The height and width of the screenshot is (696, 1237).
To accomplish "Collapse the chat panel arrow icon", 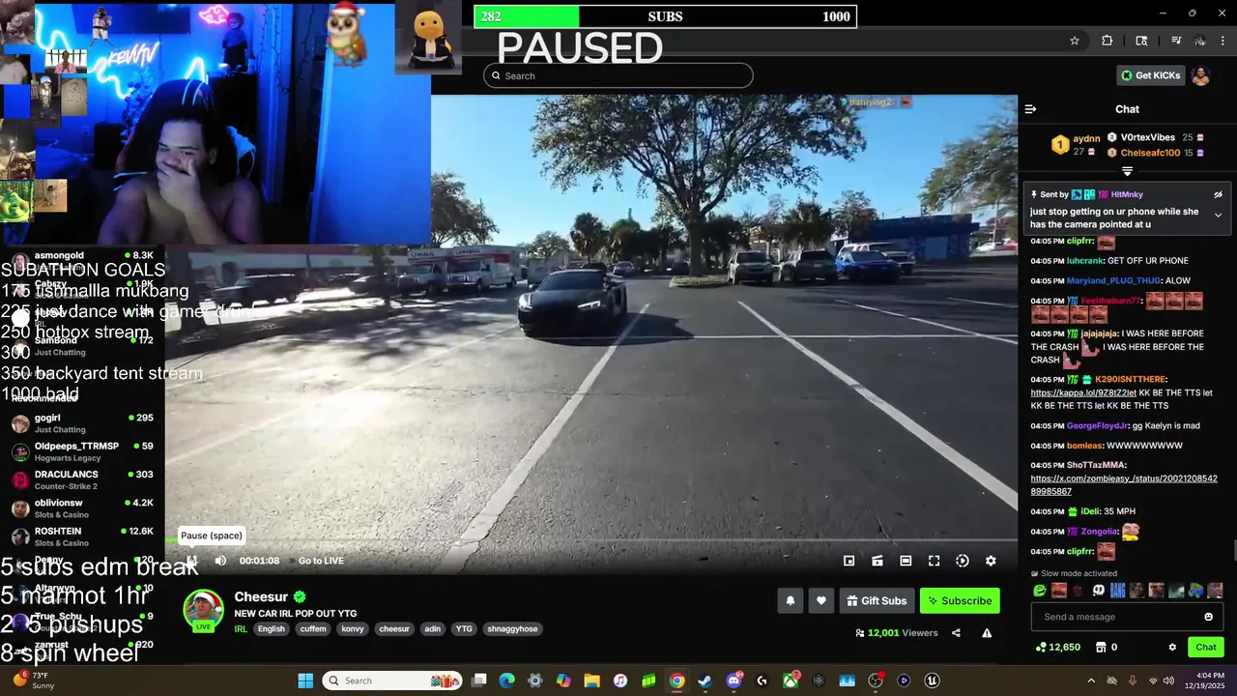I will [x=1030, y=109].
